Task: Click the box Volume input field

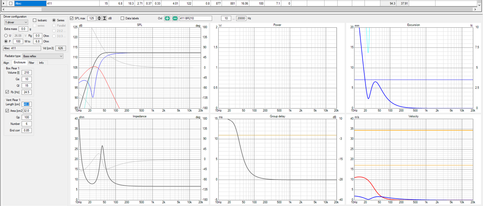Action: (26, 72)
